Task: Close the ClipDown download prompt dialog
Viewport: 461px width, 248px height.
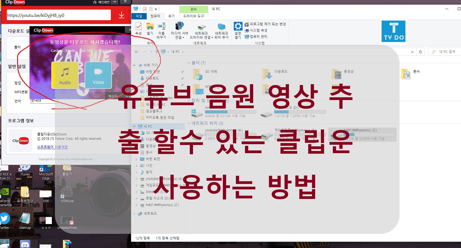Action: coord(129,30)
